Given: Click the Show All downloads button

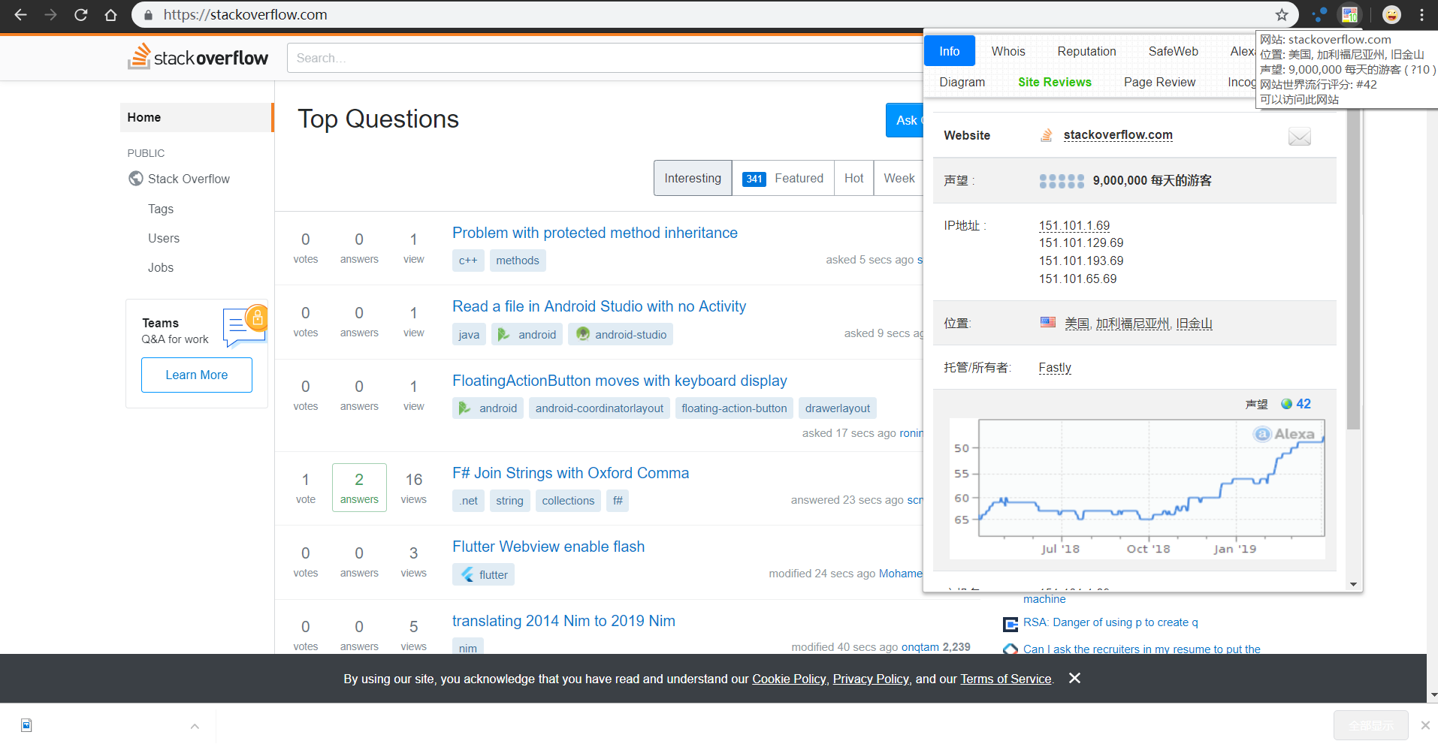Looking at the screenshot, I should pos(1370,725).
